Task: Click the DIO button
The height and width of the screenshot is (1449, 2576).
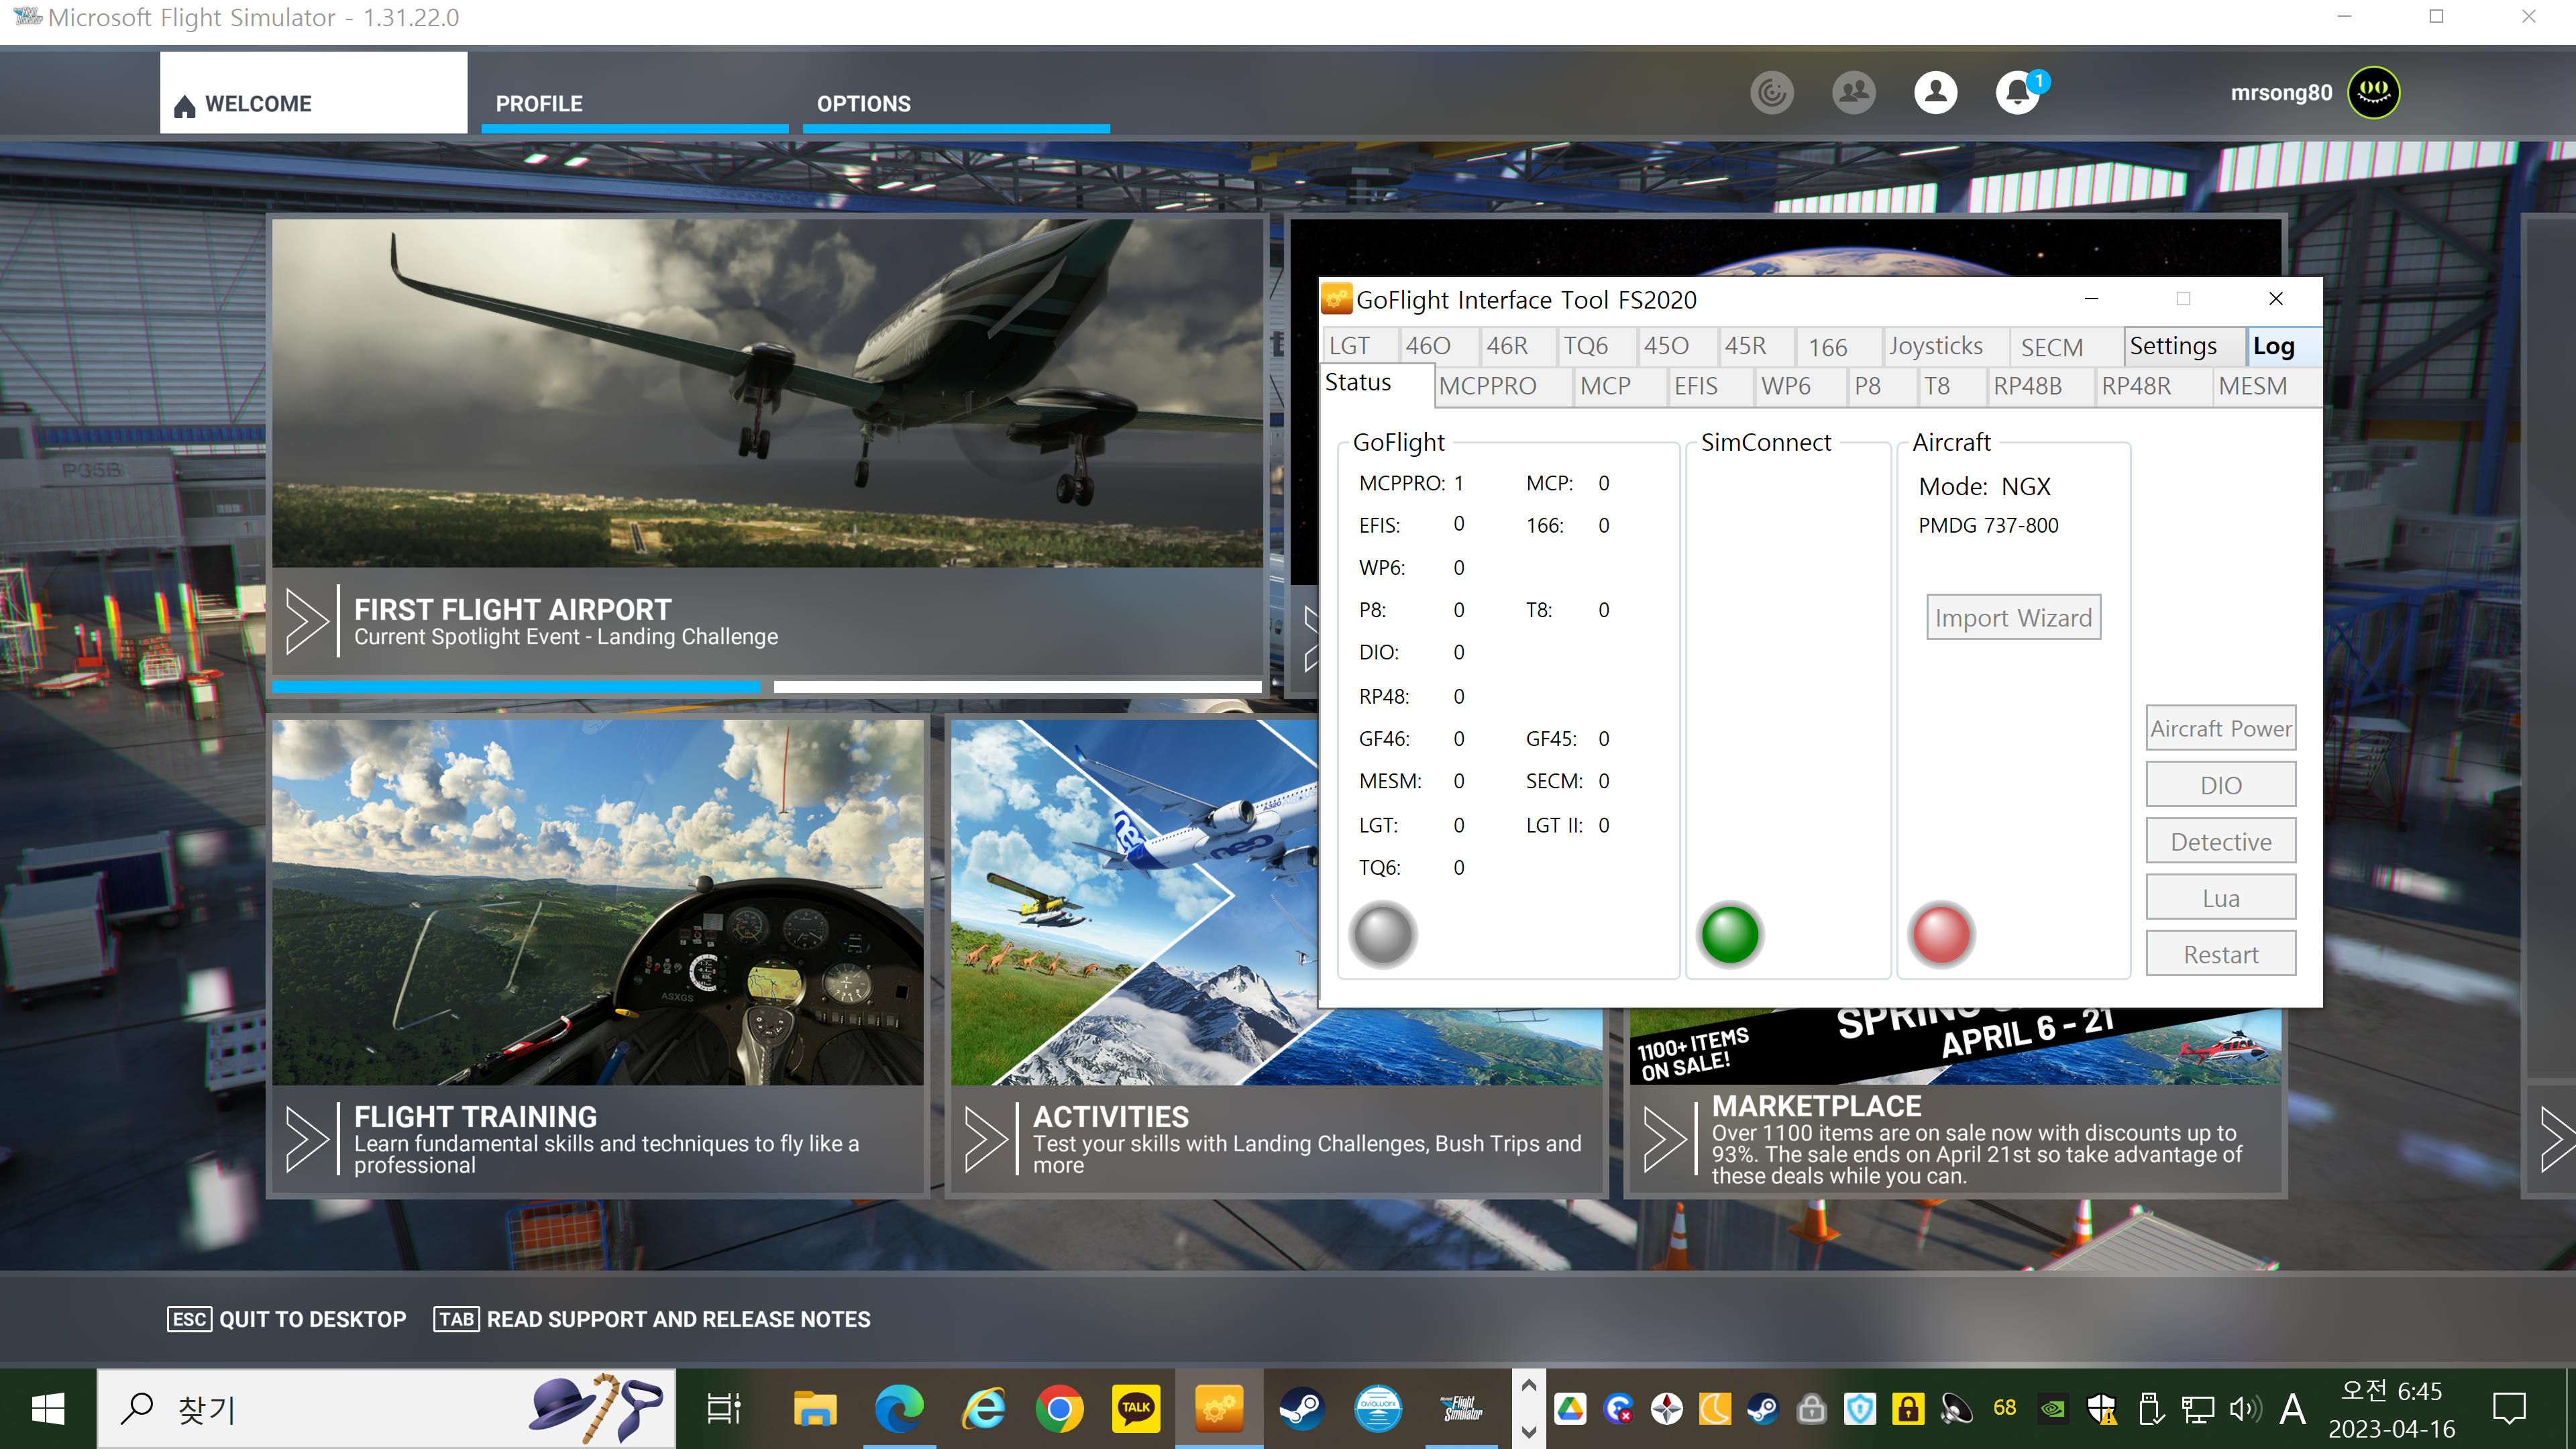Action: click(x=2221, y=784)
